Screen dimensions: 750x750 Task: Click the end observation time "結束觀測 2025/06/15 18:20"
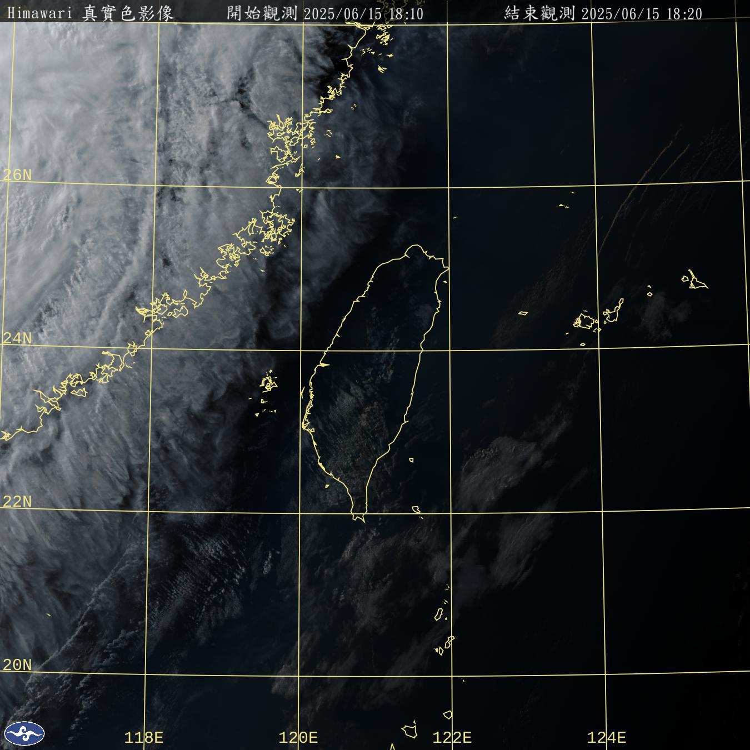point(603,13)
